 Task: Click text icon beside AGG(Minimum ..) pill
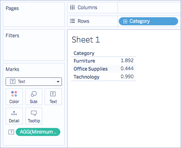11,132
